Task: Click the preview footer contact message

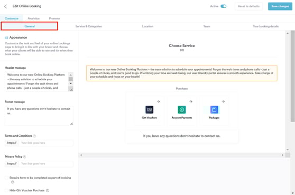Action: click(182, 136)
